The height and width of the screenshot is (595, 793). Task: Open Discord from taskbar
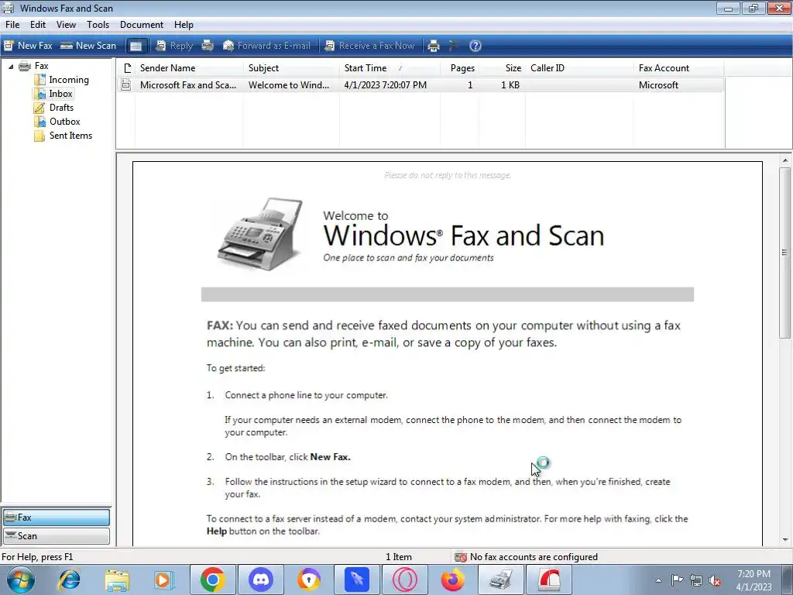[261, 580]
